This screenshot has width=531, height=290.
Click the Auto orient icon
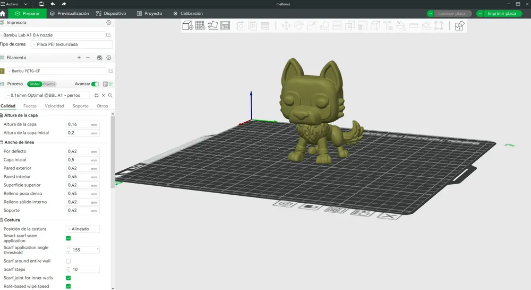click(213, 25)
